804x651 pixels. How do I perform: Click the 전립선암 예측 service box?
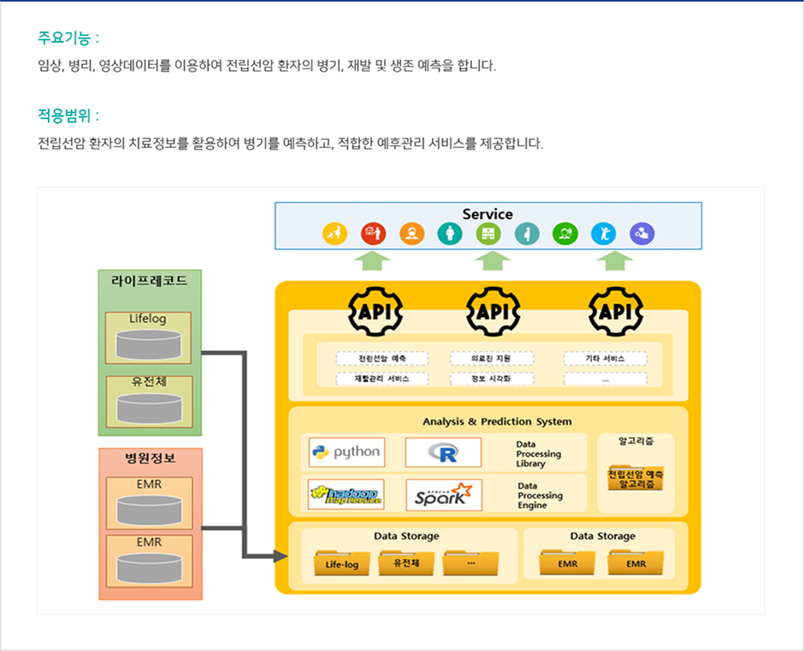point(381,358)
